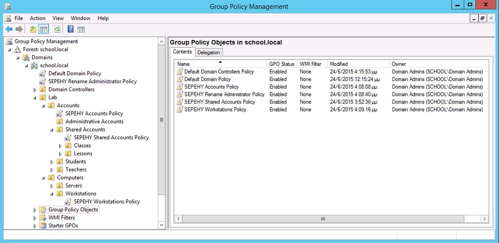This screenshot has width=499, height=243.
Task: Expand the Classes OU
Action: tap(60, 146)
